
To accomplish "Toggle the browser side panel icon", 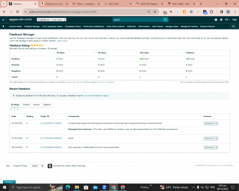I will click(221, 12).
